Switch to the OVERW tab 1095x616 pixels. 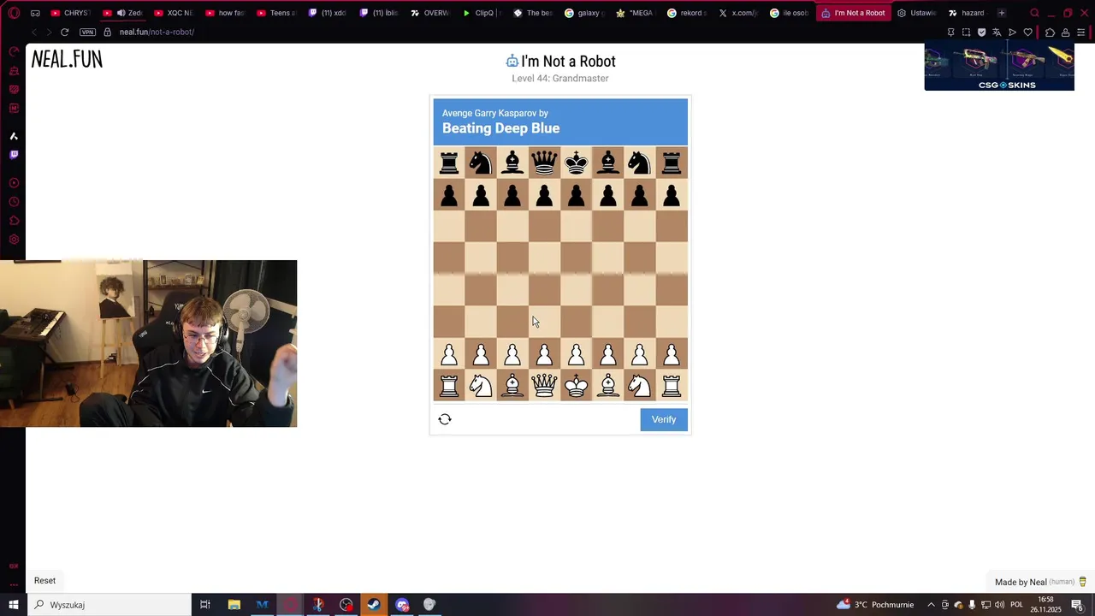[x=429, y=13]
